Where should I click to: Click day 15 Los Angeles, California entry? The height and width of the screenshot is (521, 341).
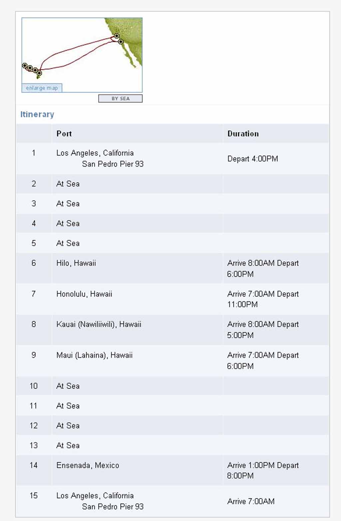click(x=100, y=501)
